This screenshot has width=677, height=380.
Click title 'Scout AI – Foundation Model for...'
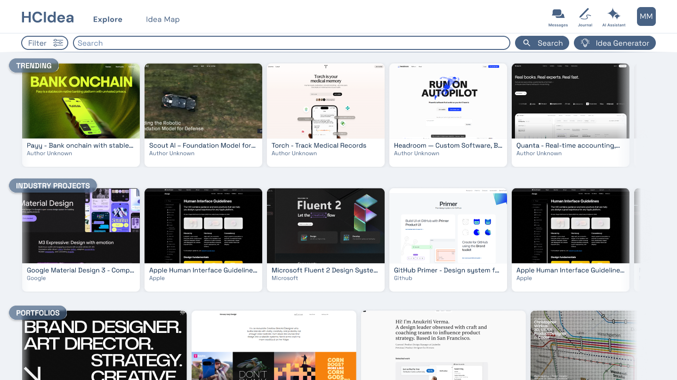[x=202, y=146]
